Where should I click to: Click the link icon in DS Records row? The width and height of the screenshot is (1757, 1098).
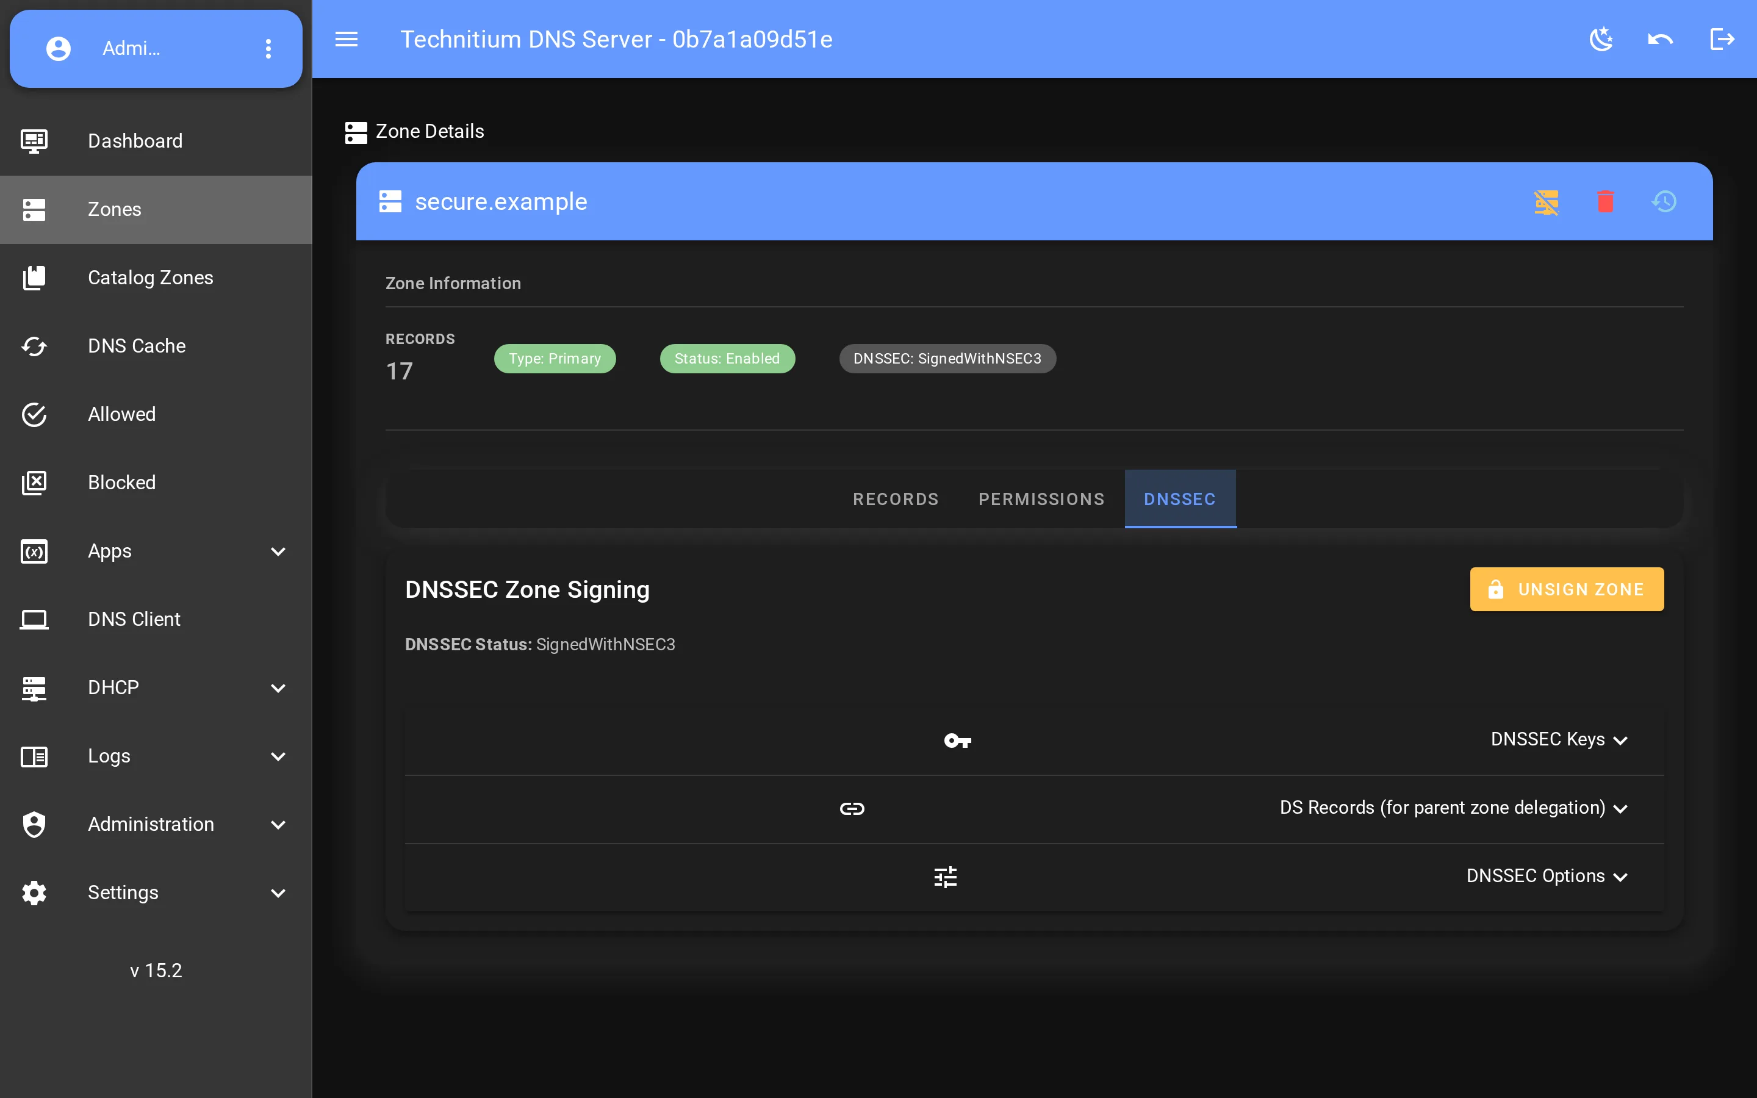pyautogui.click(x=852, y=808)
